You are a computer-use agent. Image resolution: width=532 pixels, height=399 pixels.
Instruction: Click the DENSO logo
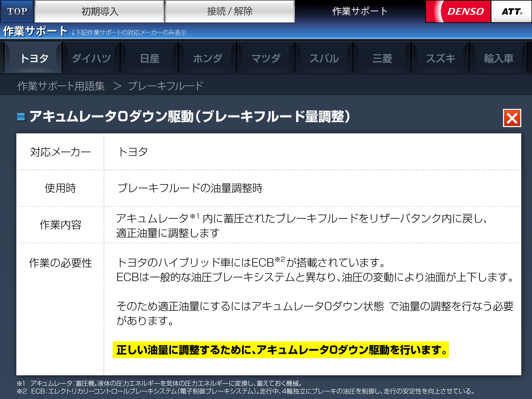[x=458, y=11]
